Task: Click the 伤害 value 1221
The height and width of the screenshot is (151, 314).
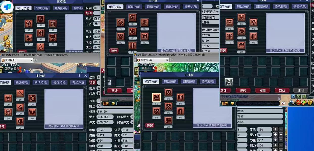Action: 104,135
